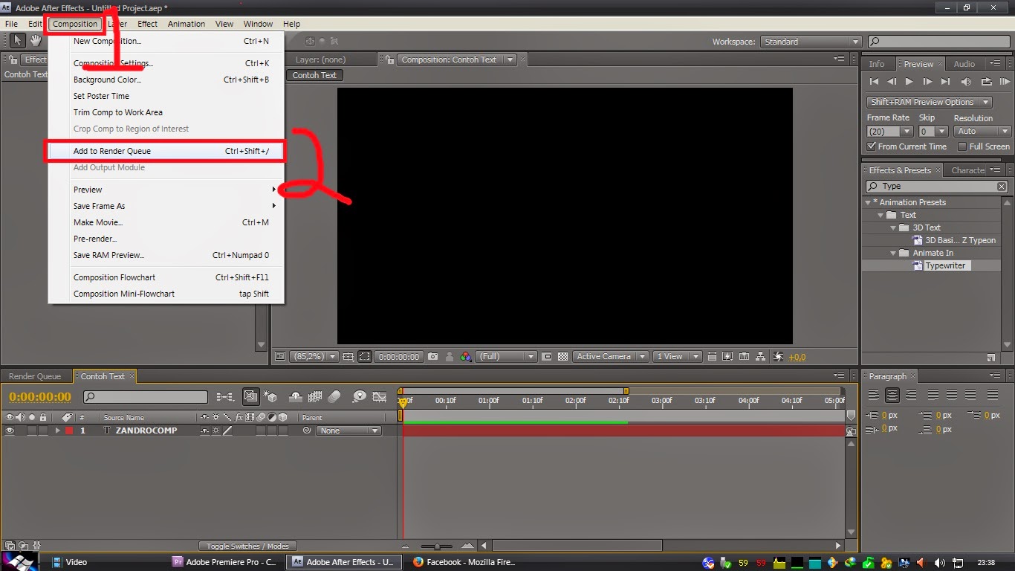Open the Parent dropdown set to None
The image size is (1015, 571).
[x=348, y=430]
